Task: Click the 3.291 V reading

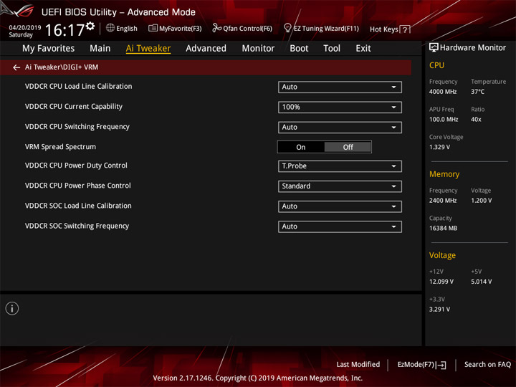Action: 439,310
